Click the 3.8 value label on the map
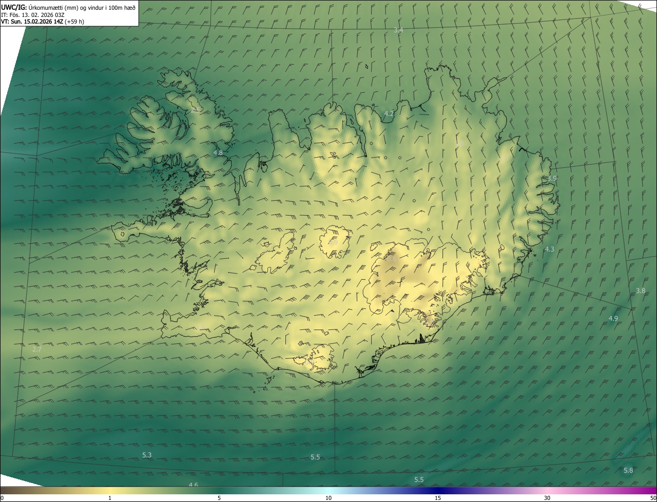657x502 pixels. [641, 291]
